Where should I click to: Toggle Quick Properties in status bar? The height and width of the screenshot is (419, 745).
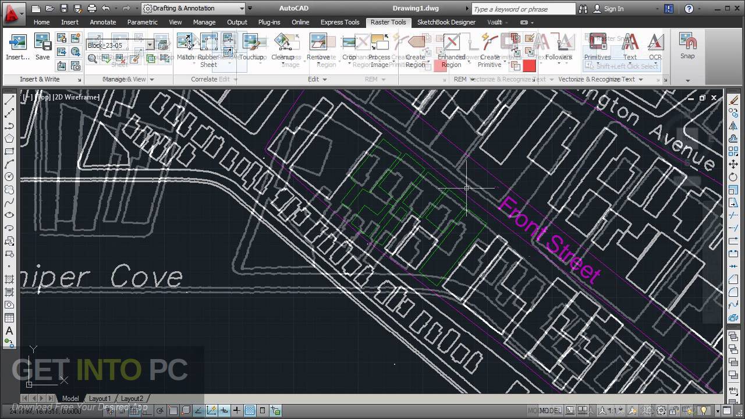click(262, 410)
